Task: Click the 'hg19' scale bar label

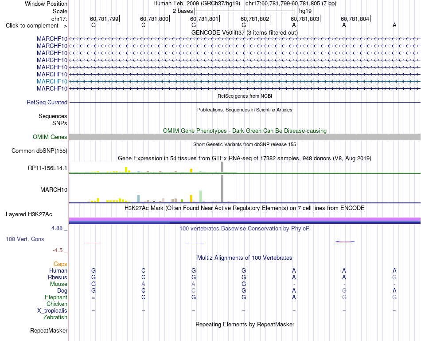Action: [305, 11]
